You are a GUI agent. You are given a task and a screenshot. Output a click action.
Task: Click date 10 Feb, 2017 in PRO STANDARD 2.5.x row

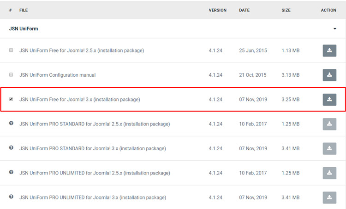(253, 124)
